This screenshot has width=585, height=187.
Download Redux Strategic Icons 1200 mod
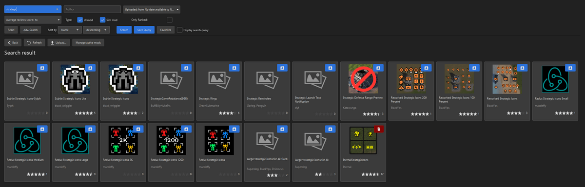(x=186, y=129)
